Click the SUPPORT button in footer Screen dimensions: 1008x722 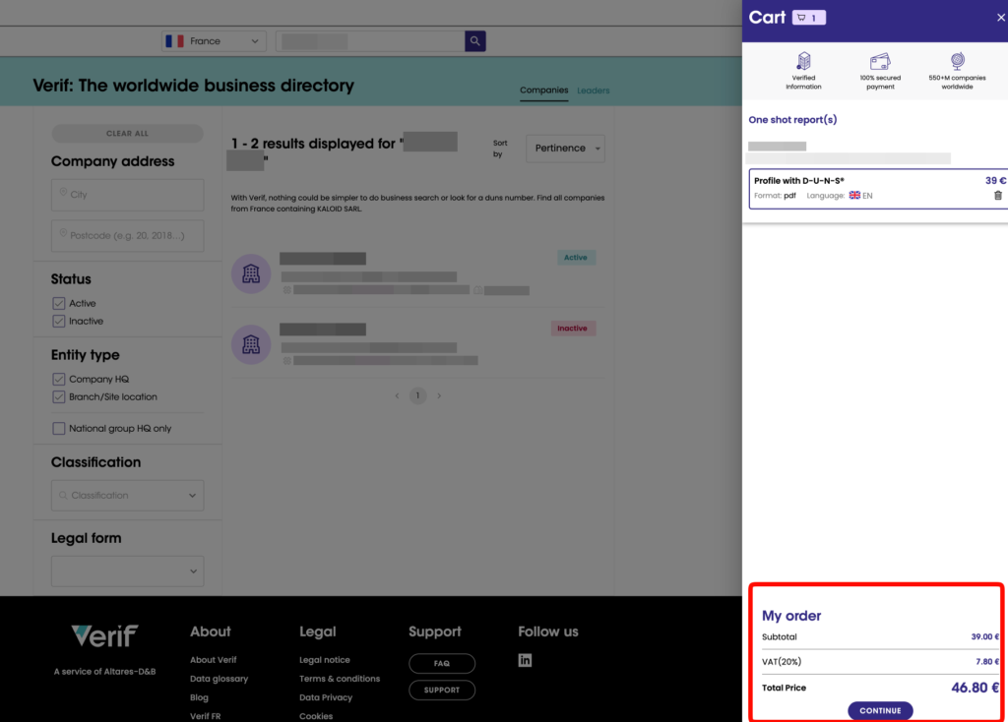pyautogui.click(x=442, y=690)
